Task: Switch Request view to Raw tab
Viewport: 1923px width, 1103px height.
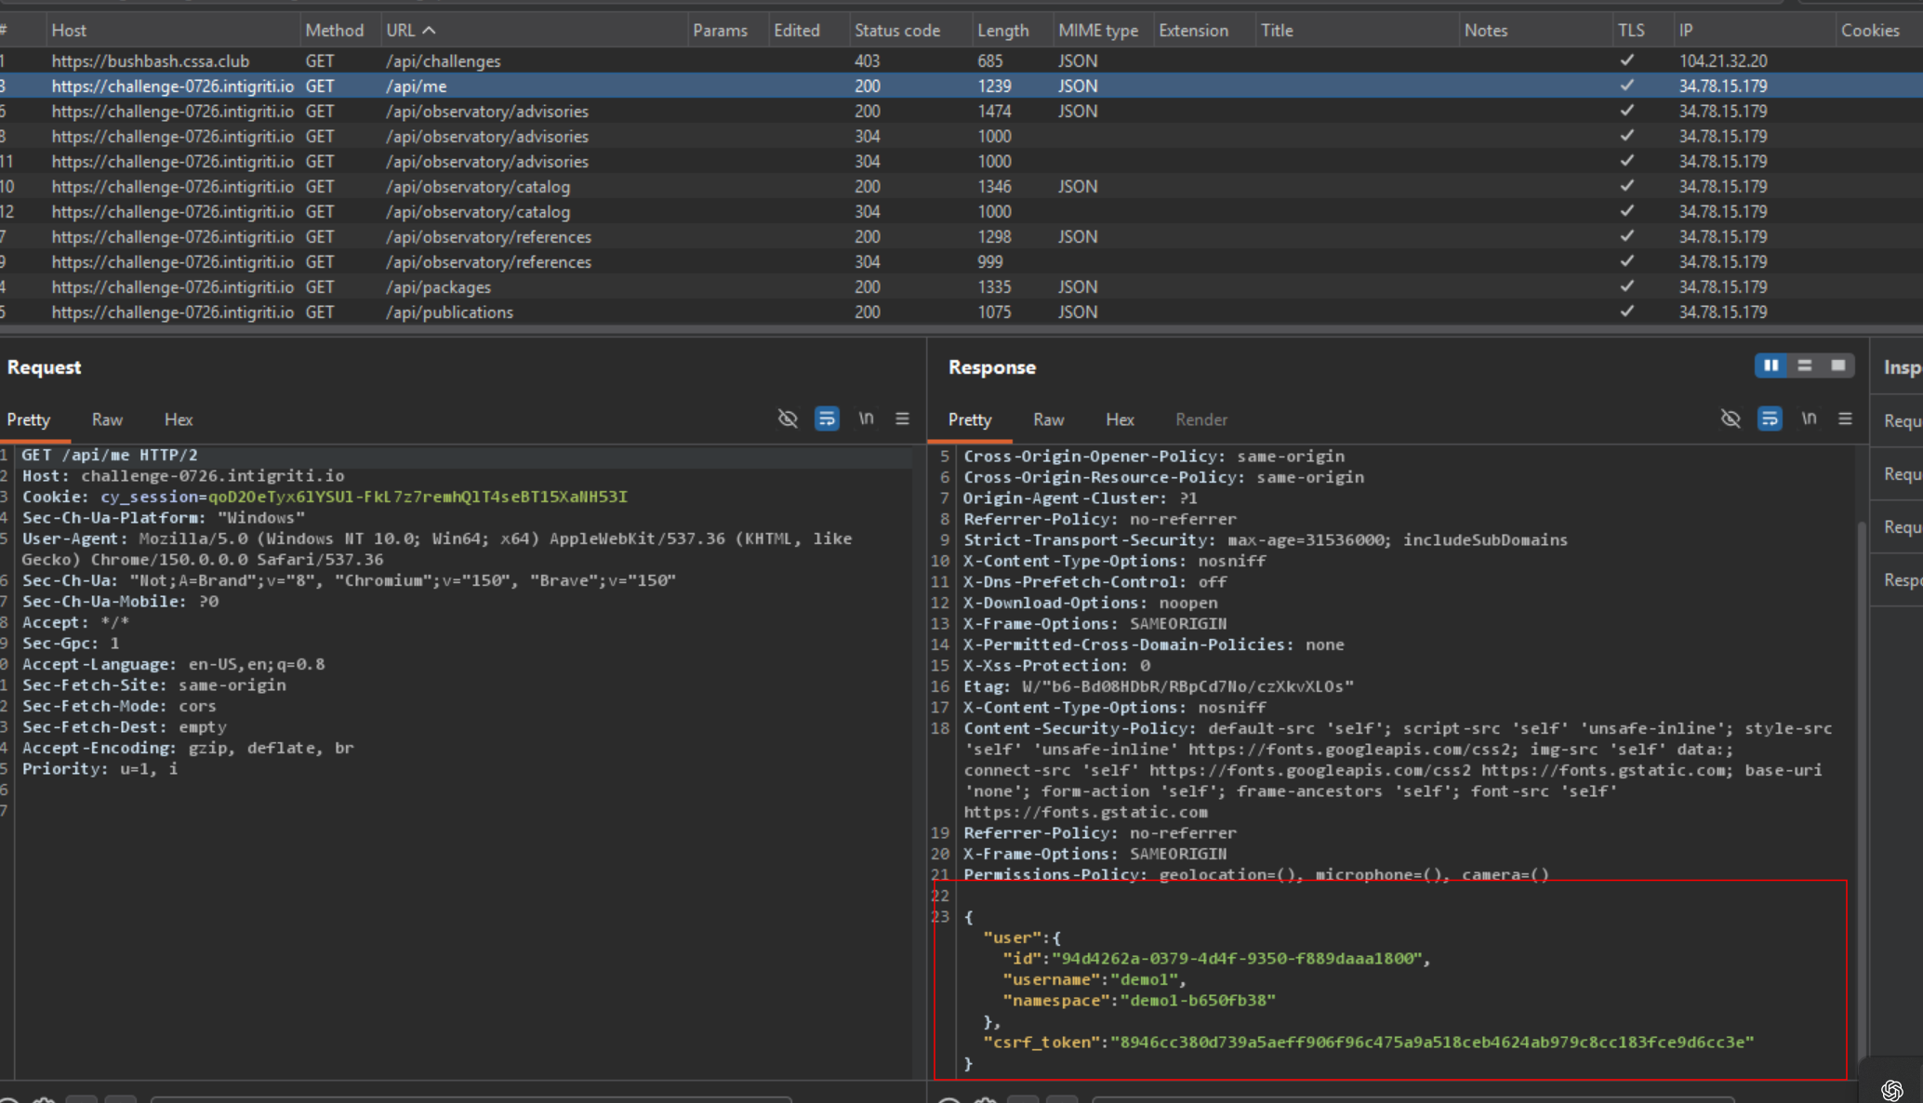Action: click(107, 419)
